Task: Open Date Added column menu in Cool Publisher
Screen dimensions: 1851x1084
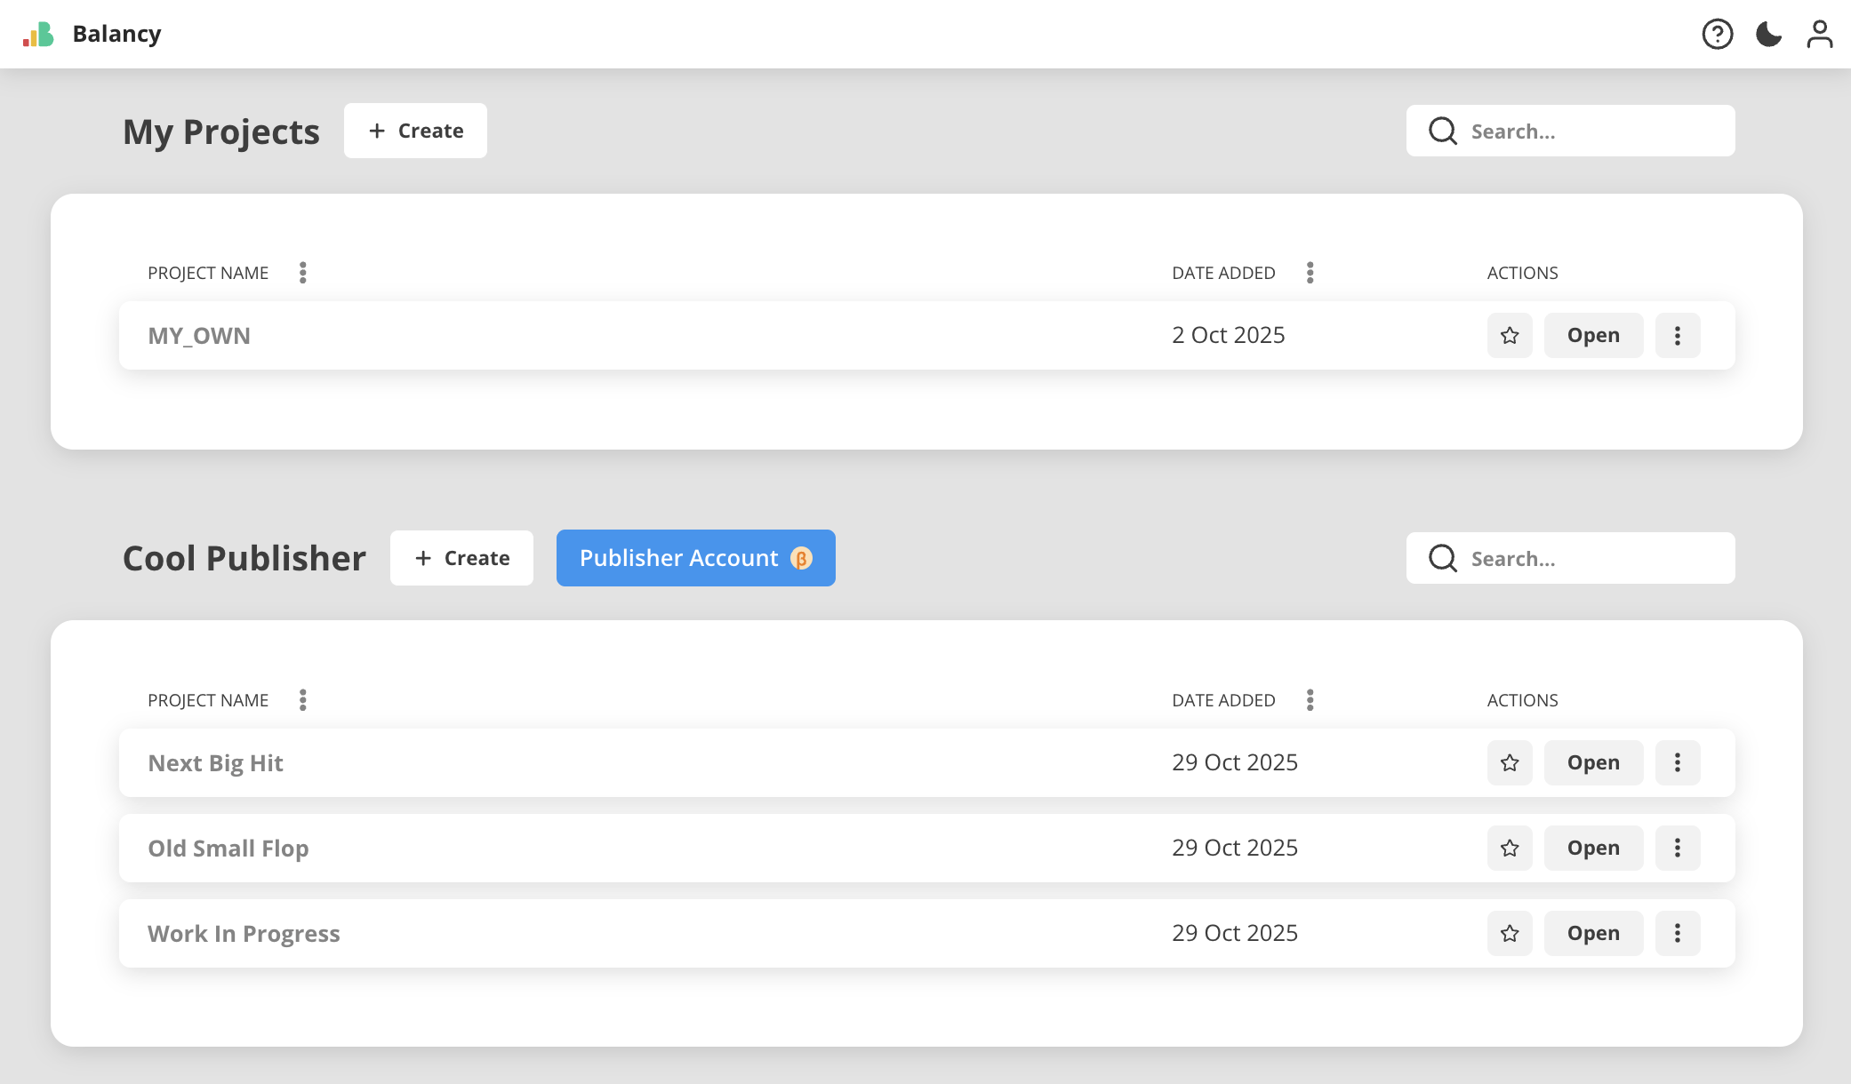Action: pyautogui.click(x=1310, y=700)
